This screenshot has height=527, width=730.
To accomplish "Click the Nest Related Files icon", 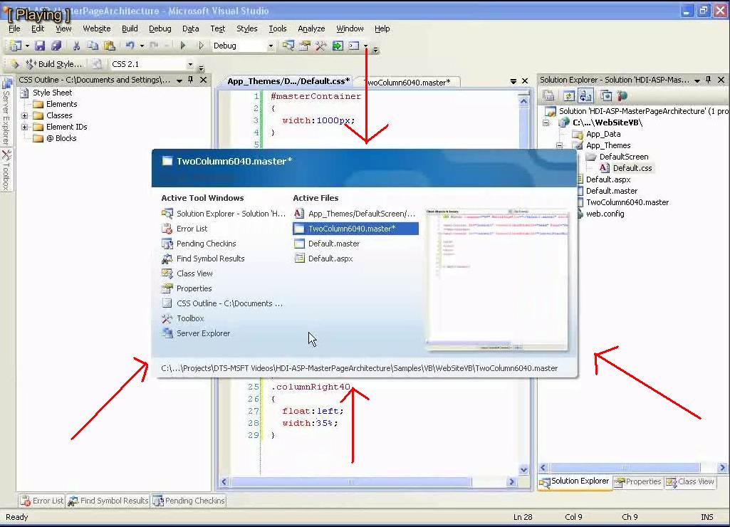I will (585, 96).
